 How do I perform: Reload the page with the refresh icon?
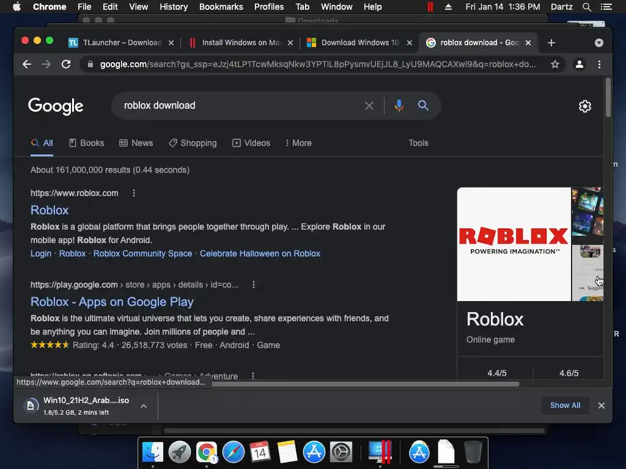[66, 64]
